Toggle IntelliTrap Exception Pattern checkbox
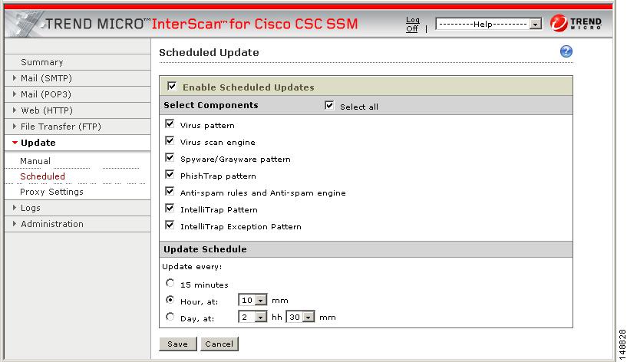Screen dimensions: 627x362 pos(170,225)
